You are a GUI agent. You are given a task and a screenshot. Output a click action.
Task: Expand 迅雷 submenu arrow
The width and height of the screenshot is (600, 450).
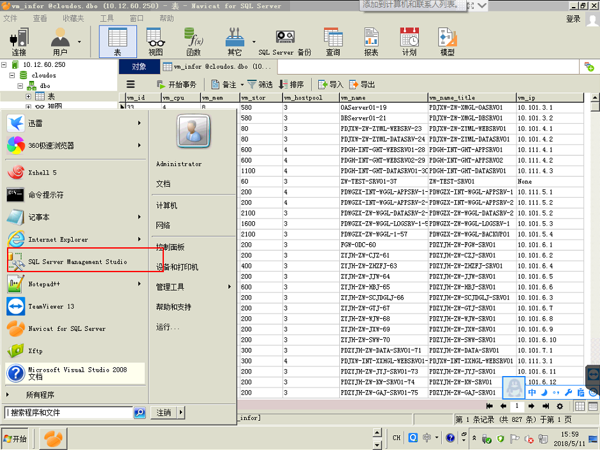tap(139, 123)
